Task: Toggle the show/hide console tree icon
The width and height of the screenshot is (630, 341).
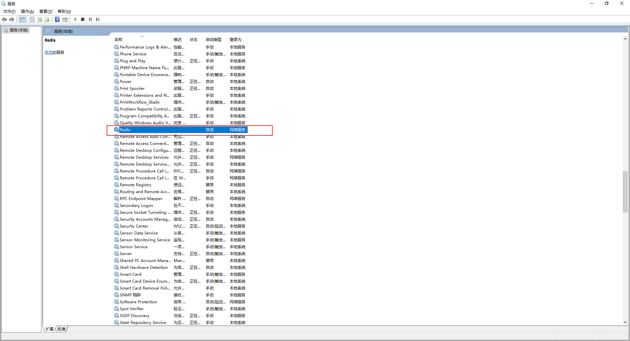Action: [22, 20]
